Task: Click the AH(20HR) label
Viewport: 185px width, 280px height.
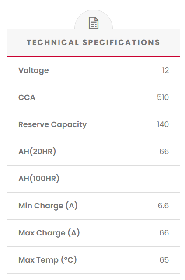Action: (37, 152)
